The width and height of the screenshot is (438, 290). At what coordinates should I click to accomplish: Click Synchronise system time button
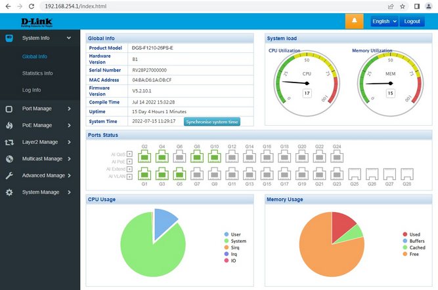pyautogui.click(x=211, y=122)
